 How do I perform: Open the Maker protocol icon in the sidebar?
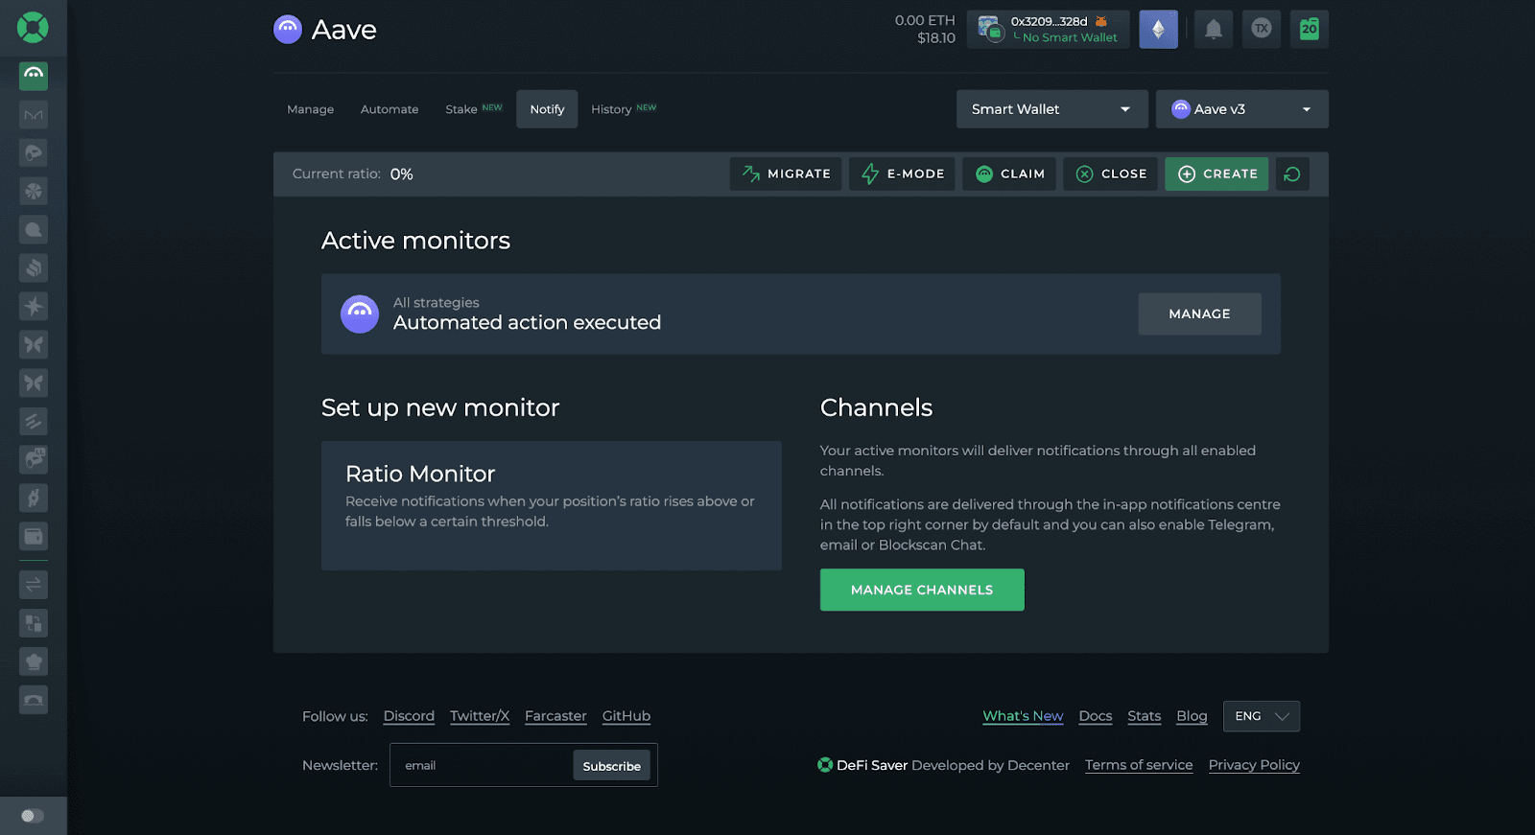click(x=34, y=115)
